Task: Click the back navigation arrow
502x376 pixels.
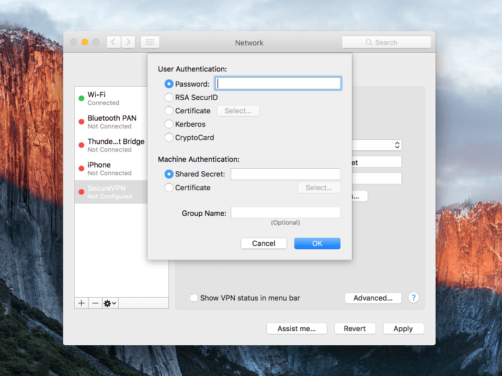Action: [x=113, y=42]
